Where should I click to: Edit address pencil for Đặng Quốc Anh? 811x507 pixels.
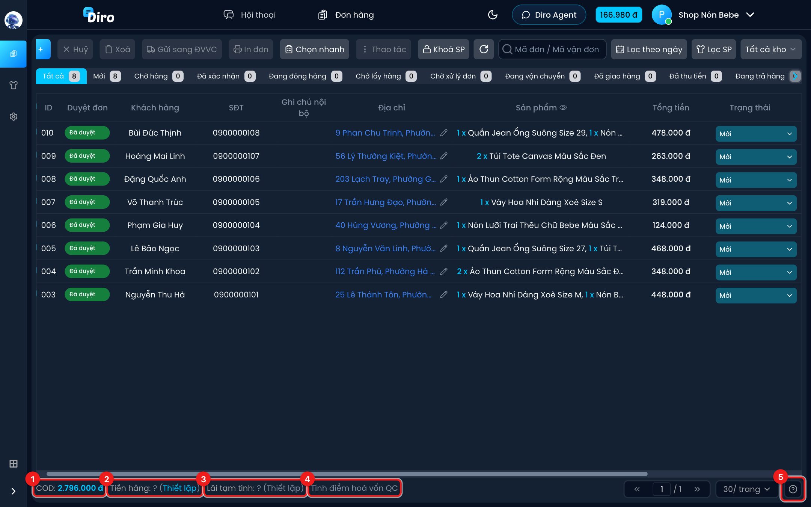[444, 179]
